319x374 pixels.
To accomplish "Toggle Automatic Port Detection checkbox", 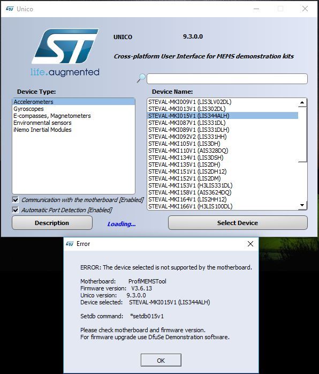I will click(x=15, y=210).
